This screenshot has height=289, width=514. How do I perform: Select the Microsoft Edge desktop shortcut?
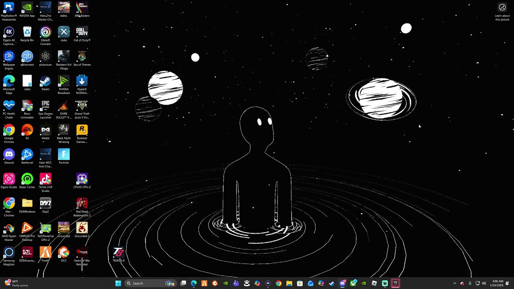click(9, 85)
